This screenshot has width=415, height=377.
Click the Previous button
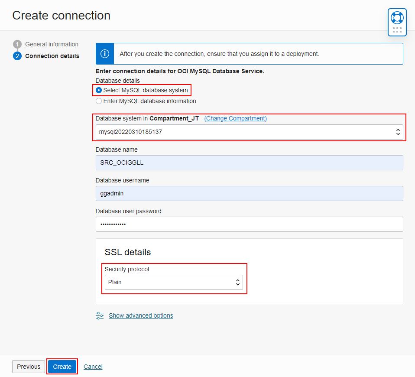(28, 366)
